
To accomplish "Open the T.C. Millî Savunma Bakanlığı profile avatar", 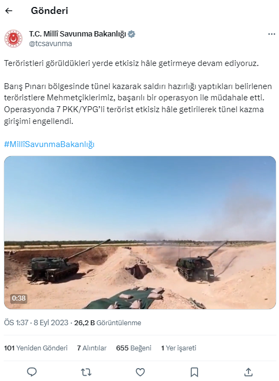I will [x=13, y=39].
